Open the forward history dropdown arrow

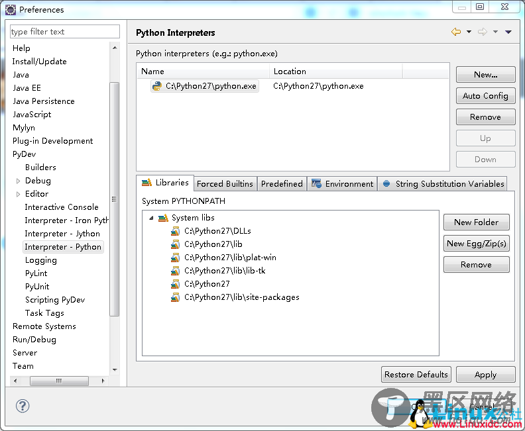point(495,32)
